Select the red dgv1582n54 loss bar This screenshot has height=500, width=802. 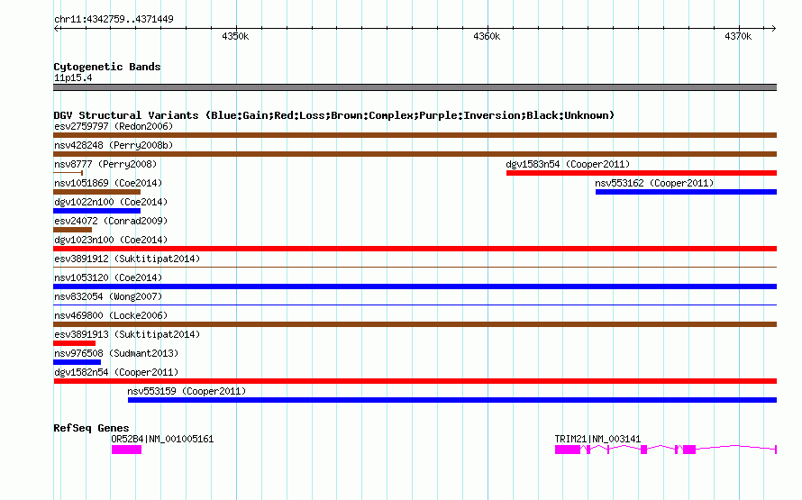(x=415, y=381)
